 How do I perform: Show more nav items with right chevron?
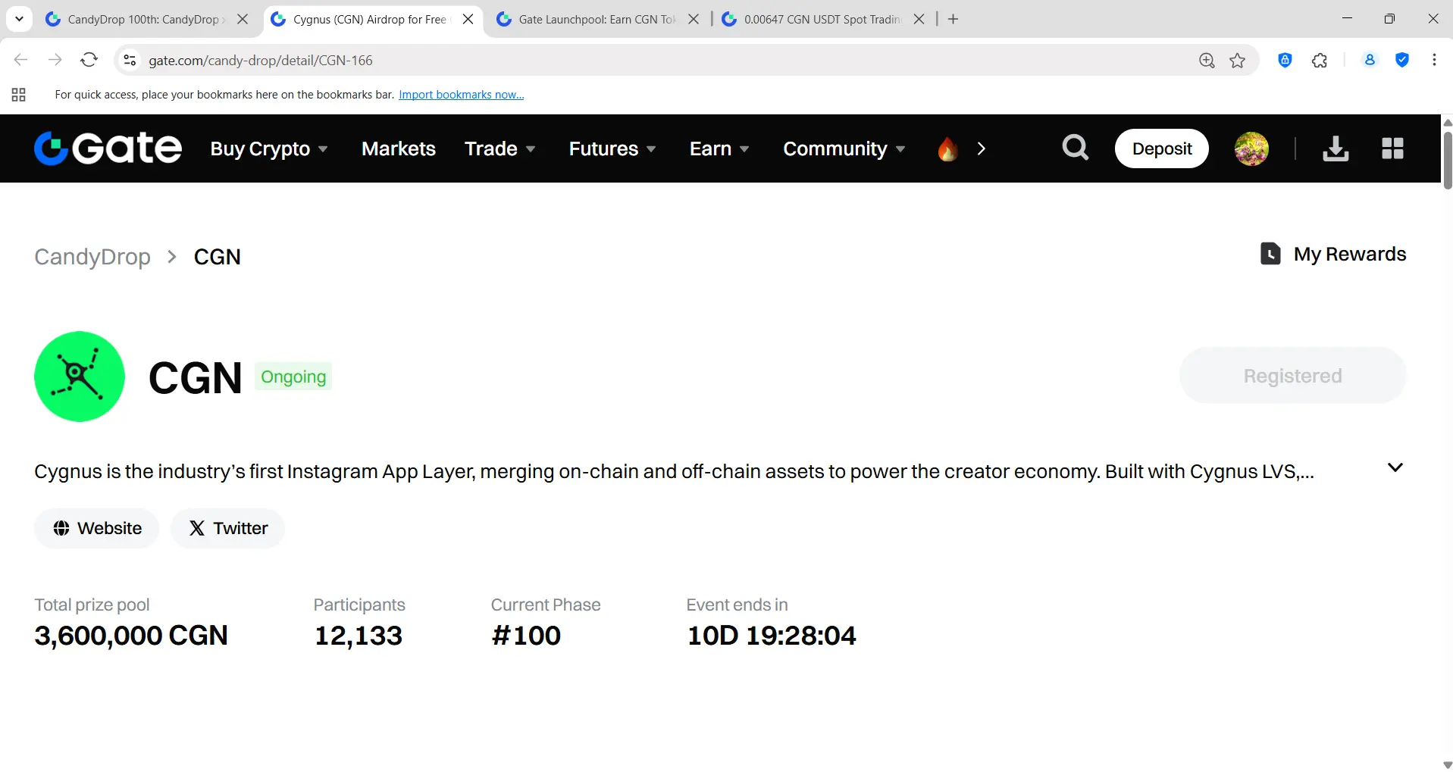point(982,148)
